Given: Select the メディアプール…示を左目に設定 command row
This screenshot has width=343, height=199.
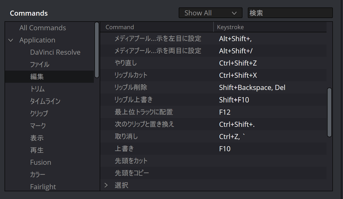Looking at the screenshot, I should click(214, 38).
